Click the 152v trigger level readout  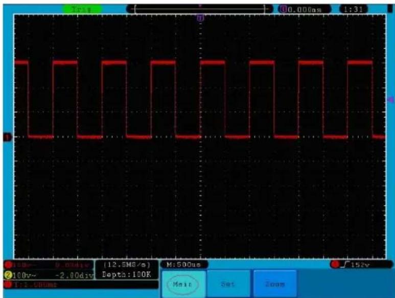tap(360, 265)
